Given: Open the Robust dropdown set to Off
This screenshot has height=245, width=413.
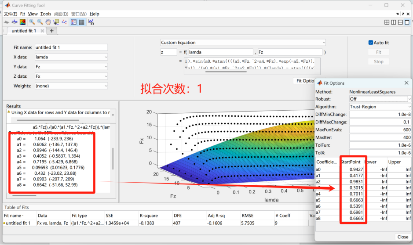Looking at the screenshot, I should pos(380,99).
